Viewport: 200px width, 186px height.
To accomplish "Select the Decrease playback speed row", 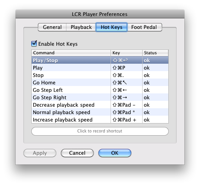I will coord(100,105).
